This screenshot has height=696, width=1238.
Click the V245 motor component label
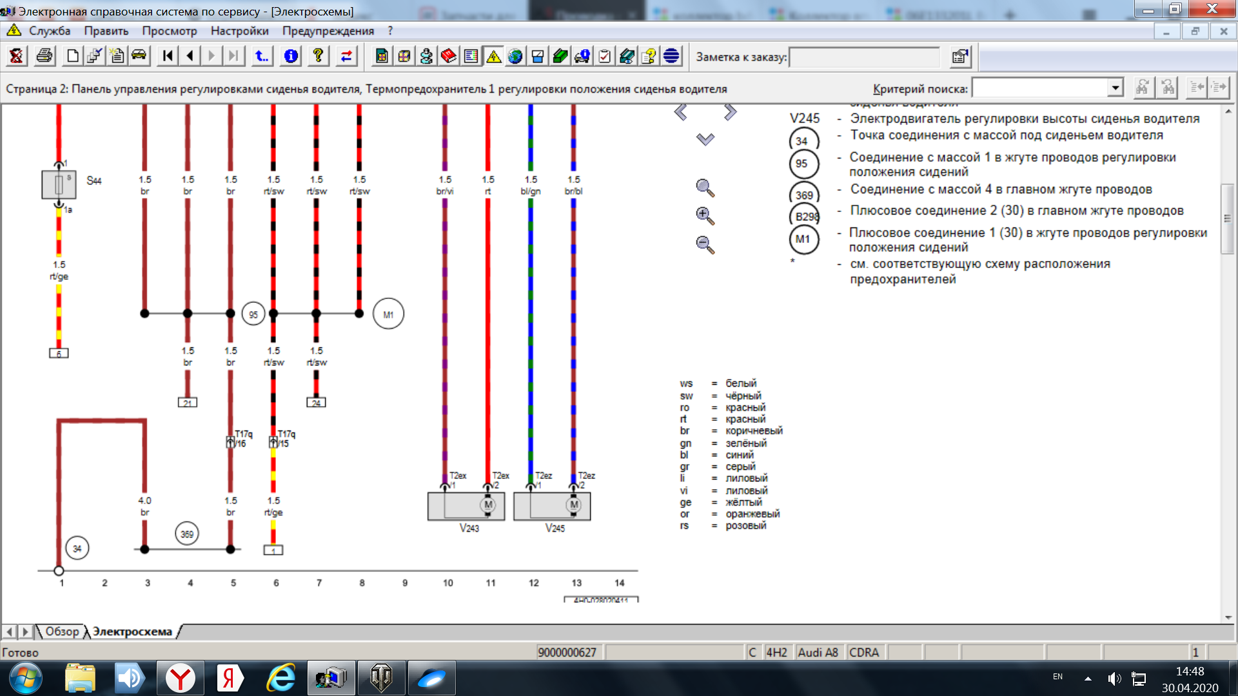coord(555,528)
